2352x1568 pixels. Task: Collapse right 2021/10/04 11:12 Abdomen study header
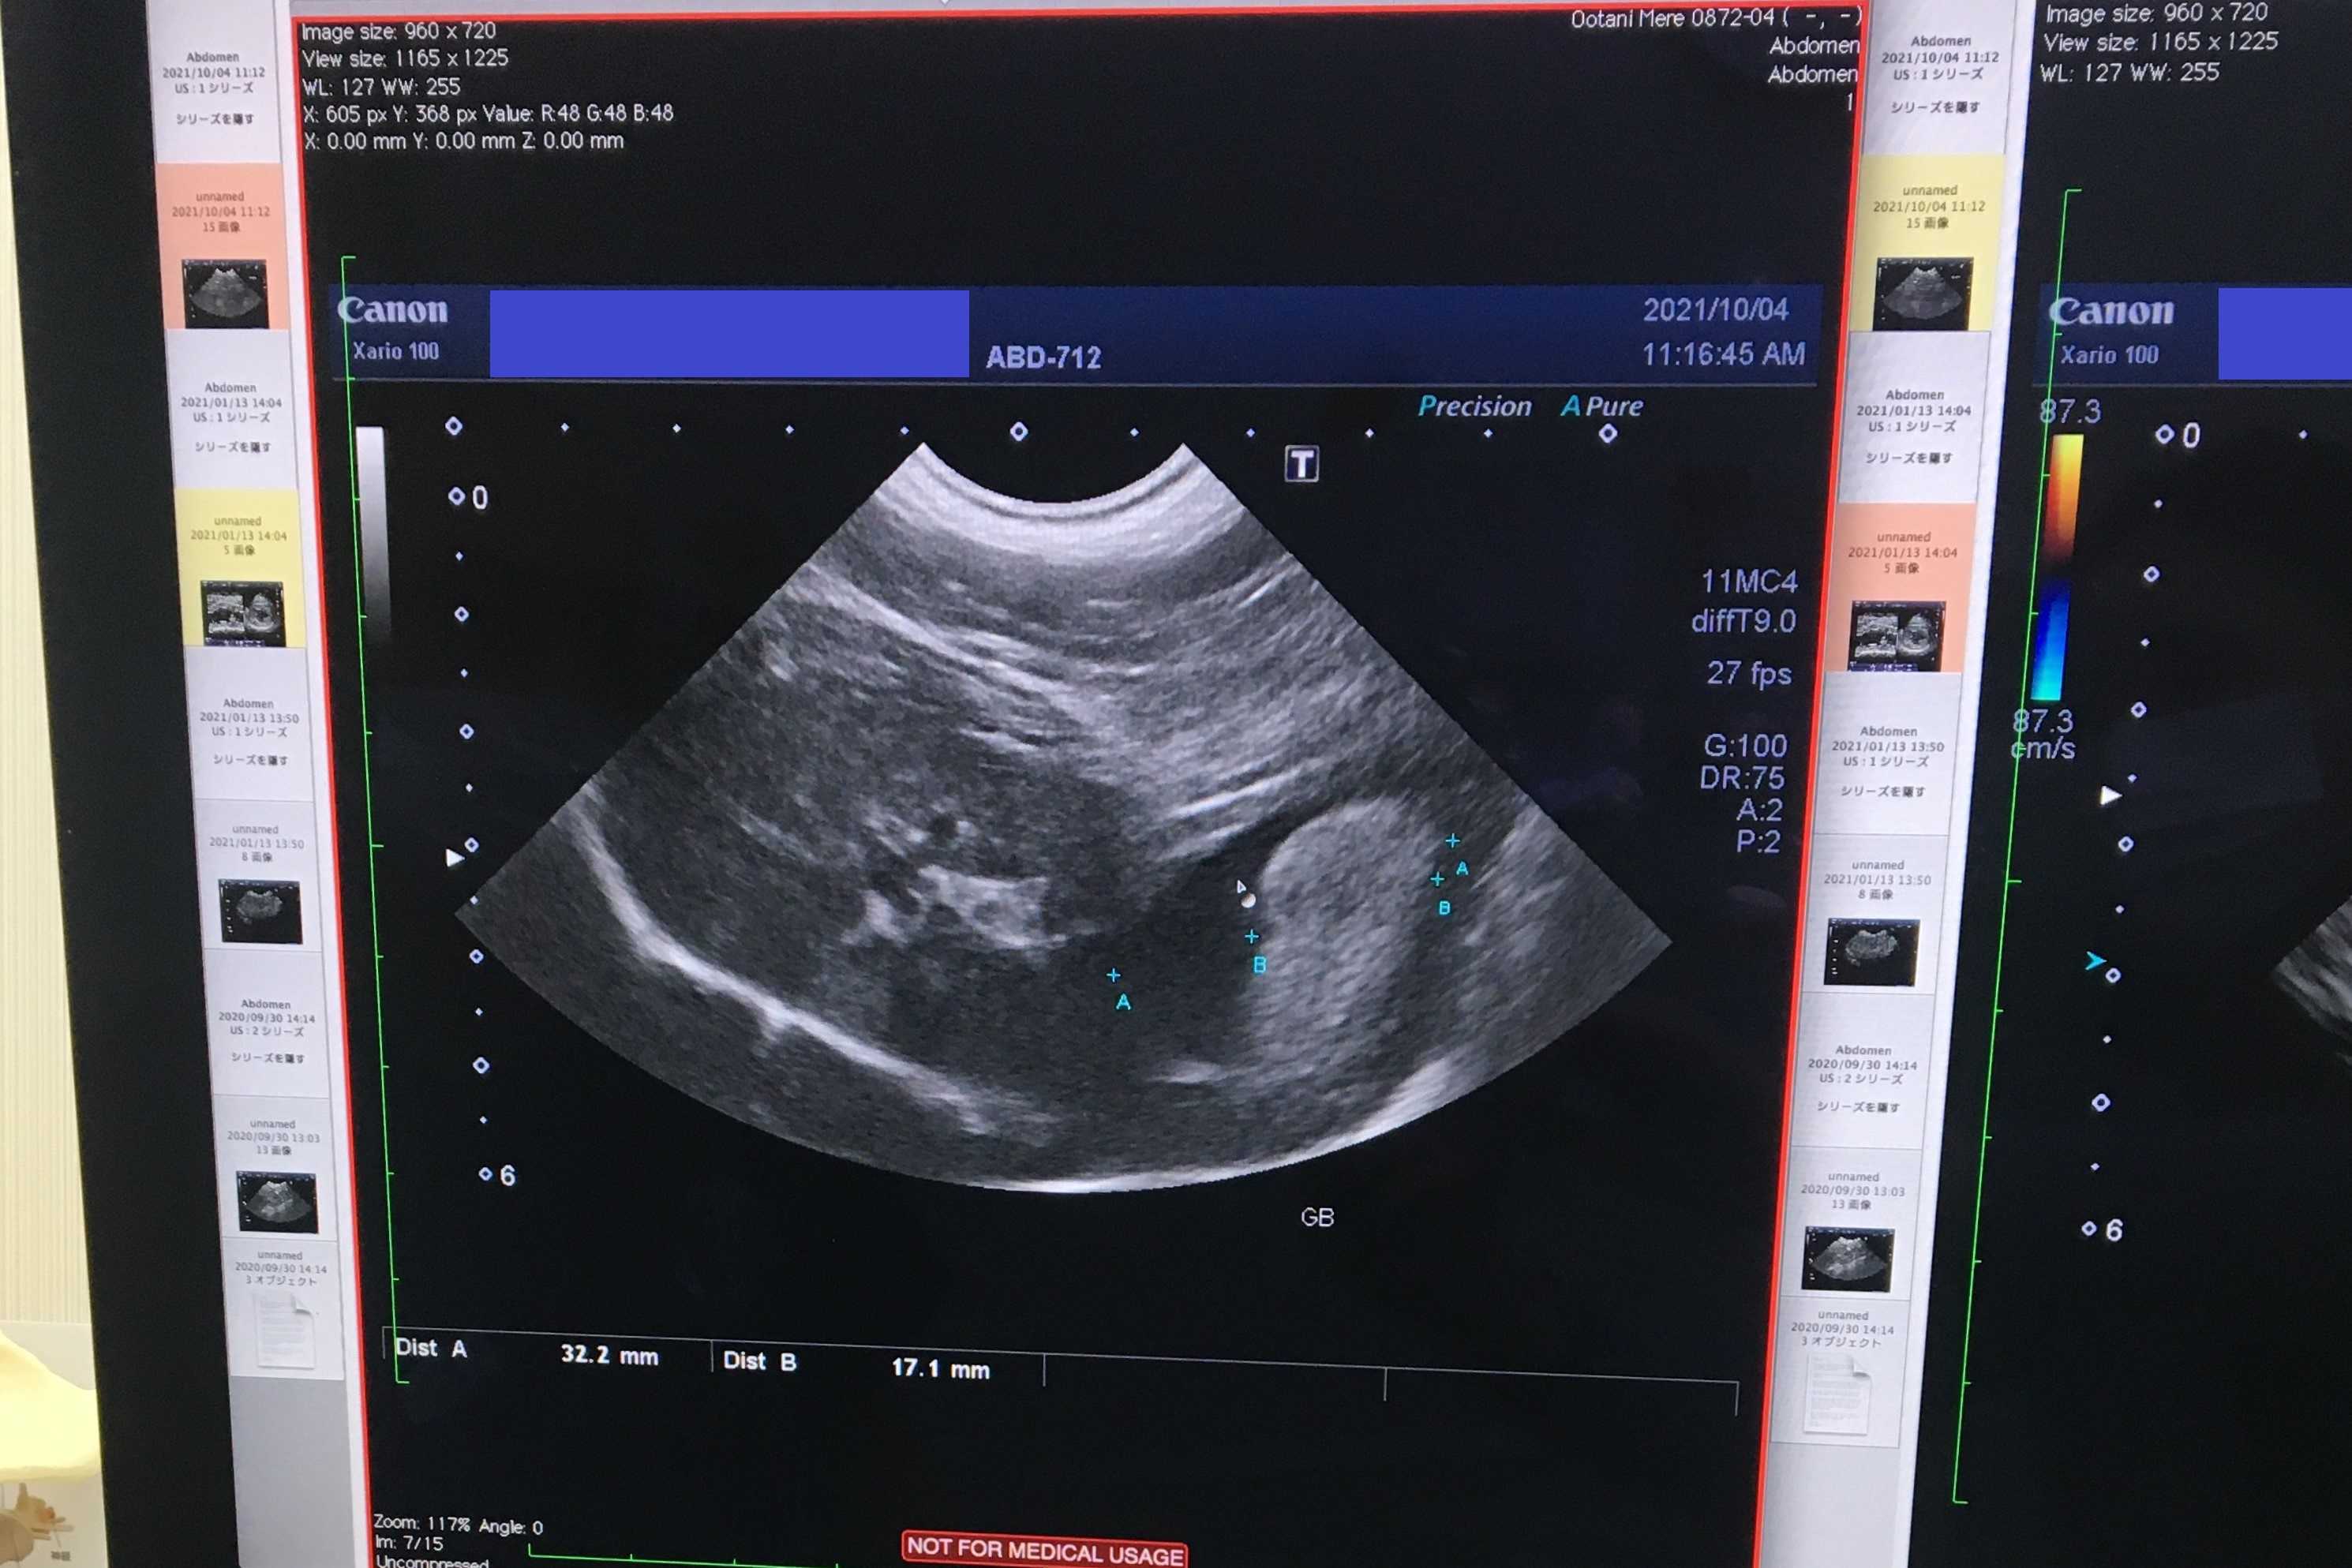tap(1940, 57)
